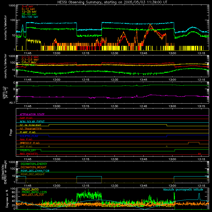Click the DECIMATION_ENERGY legend label
Image resolution: width=212 pixels, height=212 pixels.
click(x=34, y=164)
